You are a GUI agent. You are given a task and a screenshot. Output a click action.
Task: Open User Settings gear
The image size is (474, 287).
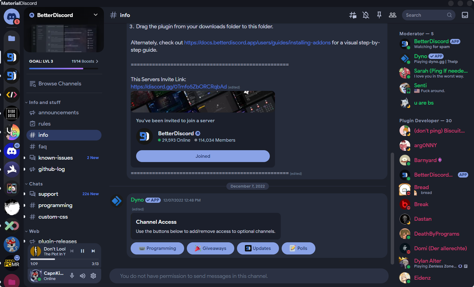[x=93, y=276]
